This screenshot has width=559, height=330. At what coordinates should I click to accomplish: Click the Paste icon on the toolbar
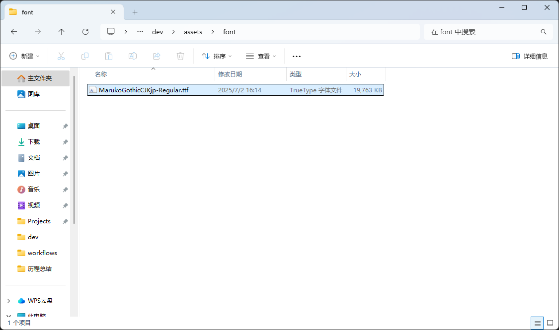click(x=108, y=56)
